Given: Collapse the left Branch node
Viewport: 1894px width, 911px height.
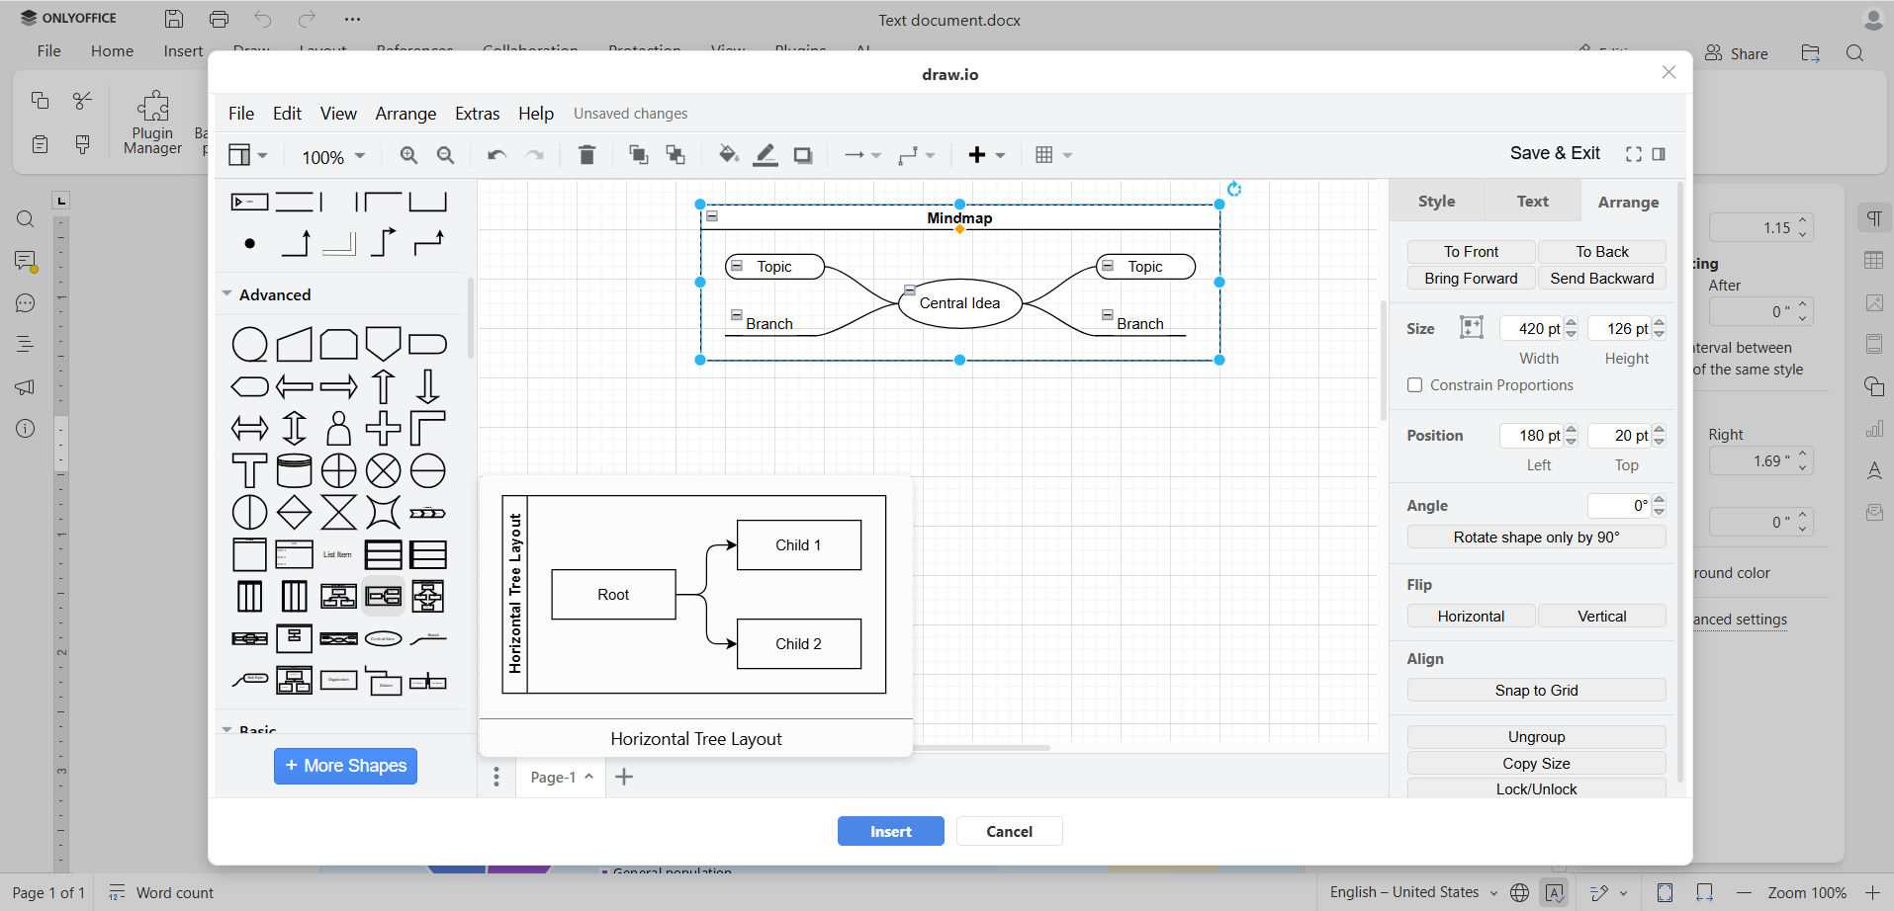Looking at the screenshot, I should pos(737,315).
